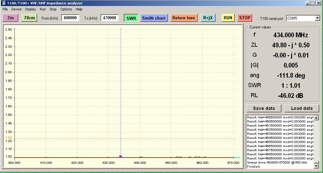Open the T100 serial port dropdown
This screenshot has width=323, height=173.
pos(317,18)
